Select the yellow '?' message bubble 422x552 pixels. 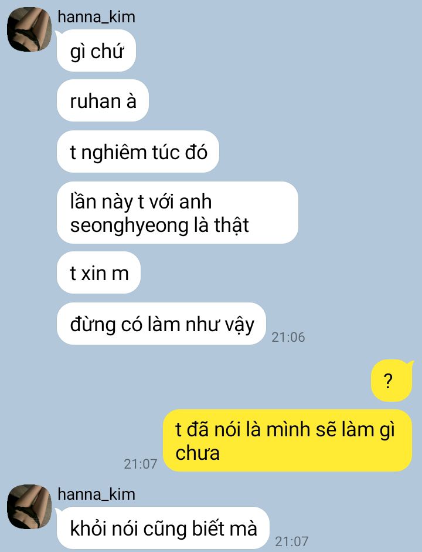[392, 380]
